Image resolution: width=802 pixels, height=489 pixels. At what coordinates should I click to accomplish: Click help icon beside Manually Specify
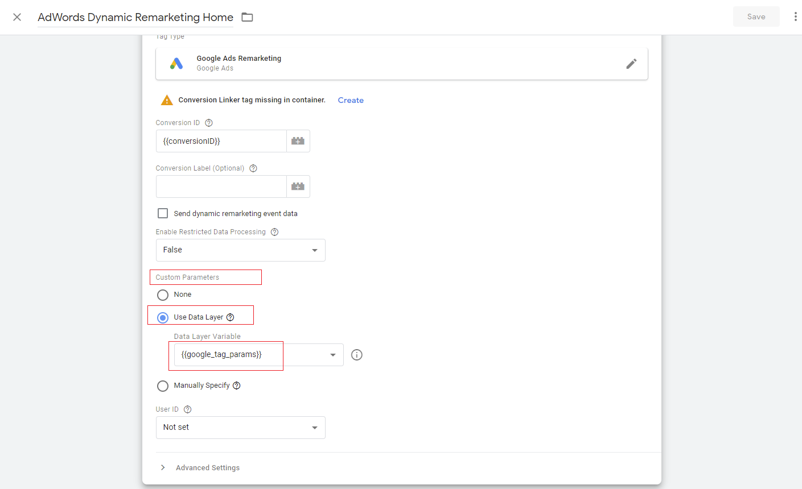[237, 386]
